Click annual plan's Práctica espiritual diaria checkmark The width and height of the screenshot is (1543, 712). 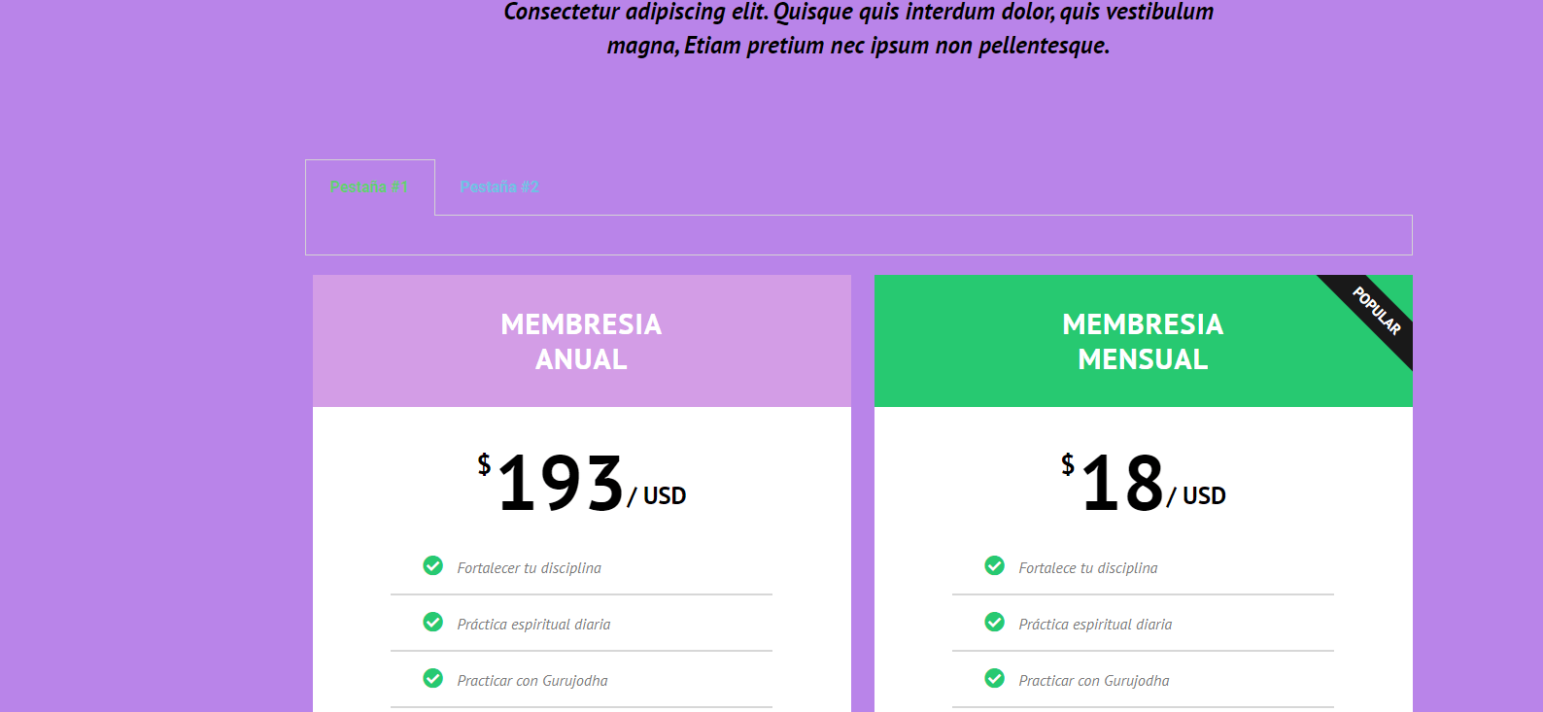click(x=433, y=623)
